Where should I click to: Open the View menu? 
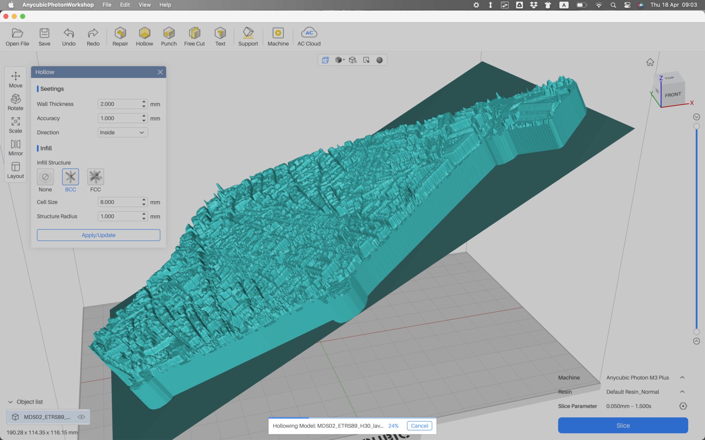click(145, 5)
